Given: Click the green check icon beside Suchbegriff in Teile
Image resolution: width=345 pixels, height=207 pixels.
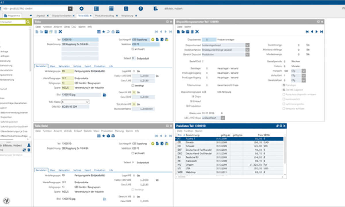Looking at the screenshot, I should coord(153,39).
